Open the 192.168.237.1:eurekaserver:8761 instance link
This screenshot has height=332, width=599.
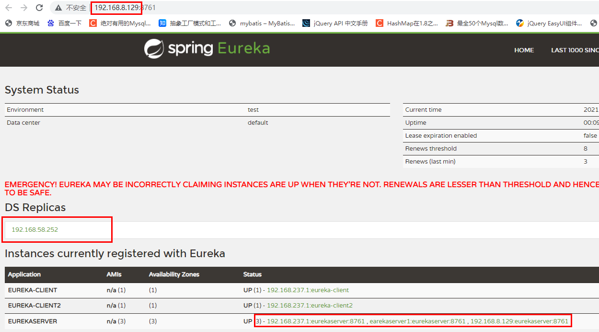(316, 321)
